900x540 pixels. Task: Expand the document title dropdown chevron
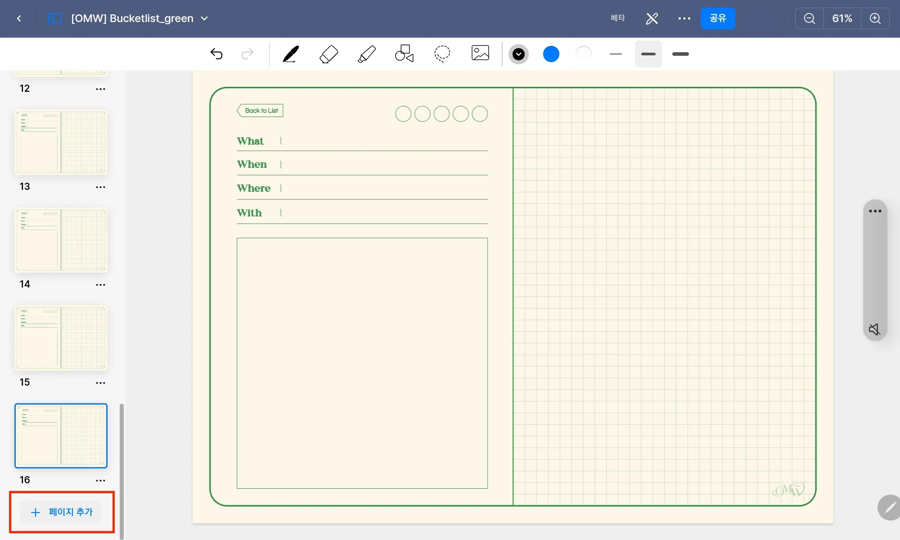pos(204,18)
